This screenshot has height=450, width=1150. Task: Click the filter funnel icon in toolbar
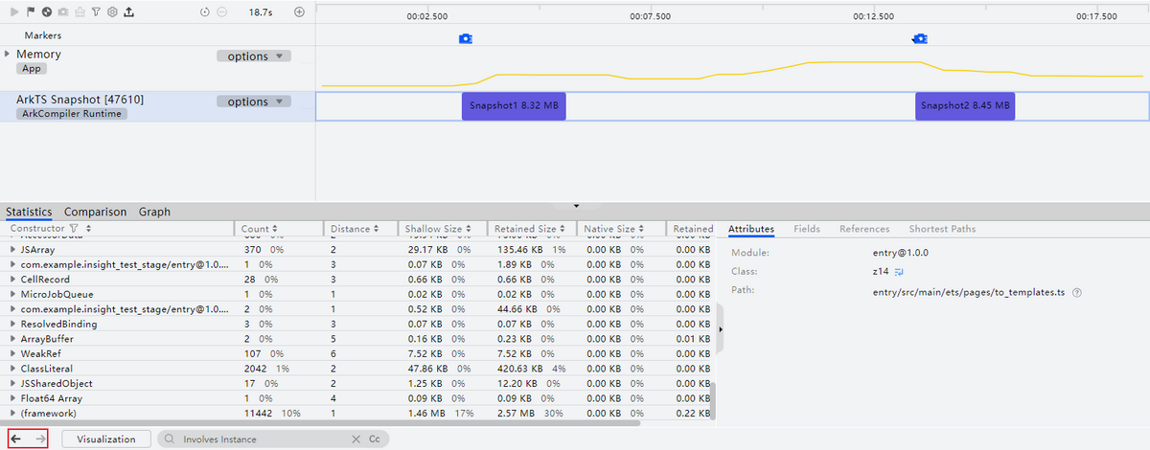coord(96,12)
